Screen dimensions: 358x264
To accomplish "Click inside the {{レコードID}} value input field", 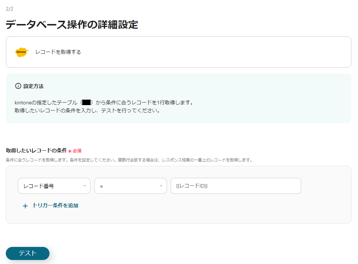I will tap(236, 186).
